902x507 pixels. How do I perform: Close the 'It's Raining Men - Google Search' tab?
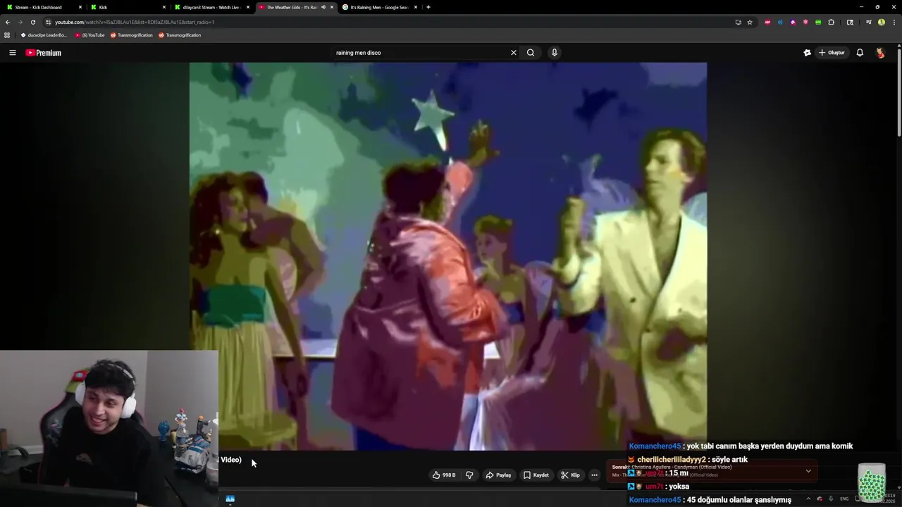[x=416, y=7]
